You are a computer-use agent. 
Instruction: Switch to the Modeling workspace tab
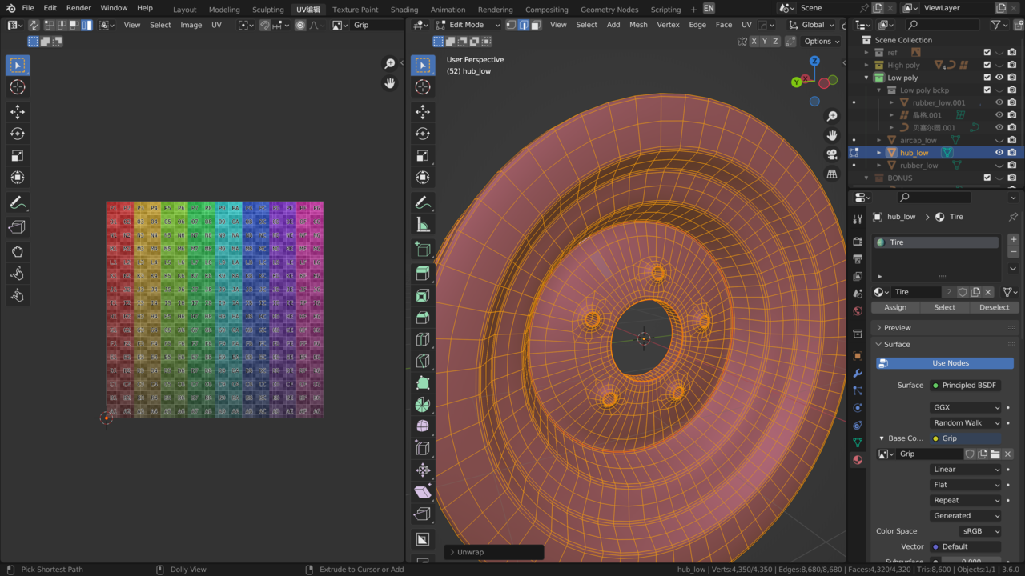click(224, 10)
